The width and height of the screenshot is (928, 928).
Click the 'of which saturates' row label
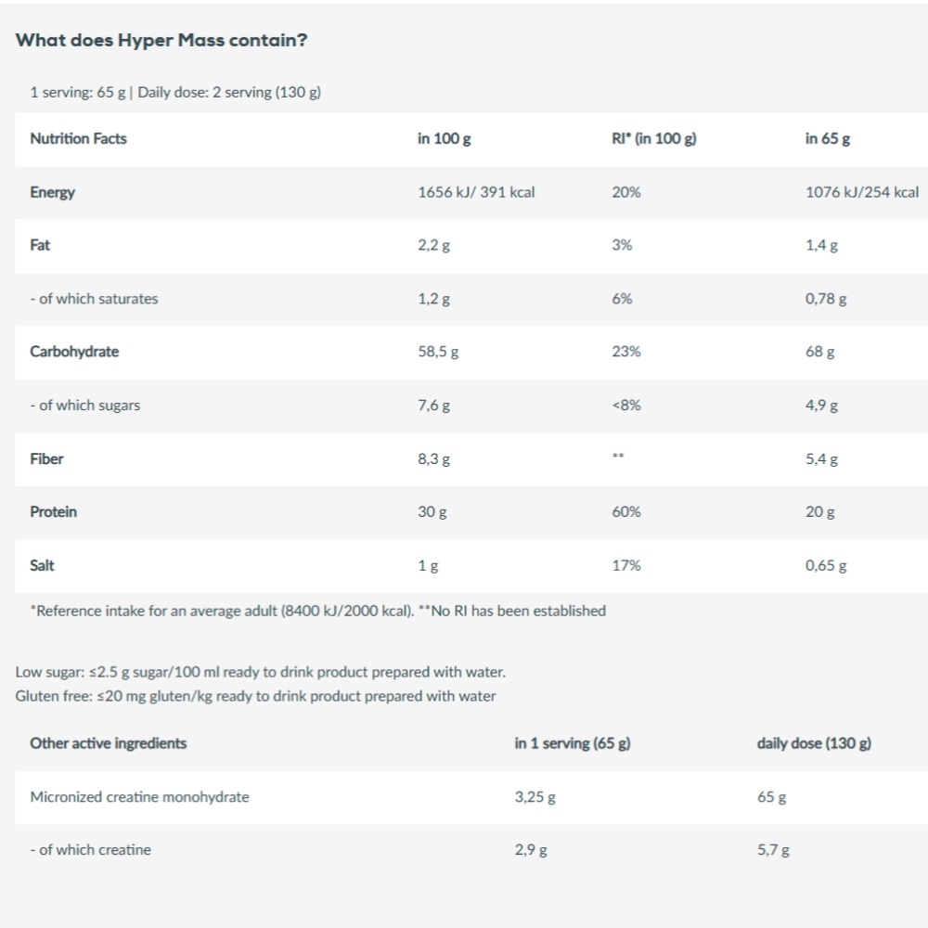click(94, 298)
